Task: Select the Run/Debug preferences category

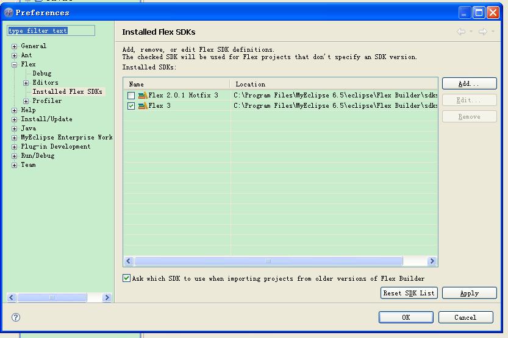Action: [x=38, y=155]
